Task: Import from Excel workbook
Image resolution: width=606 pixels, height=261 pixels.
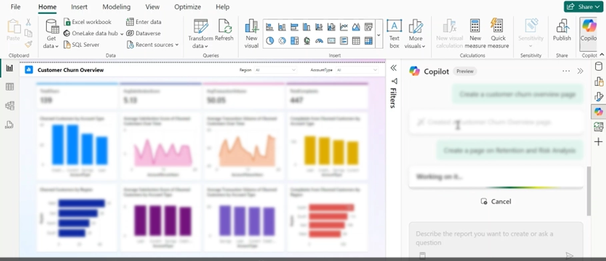Action: pos(87,22)
